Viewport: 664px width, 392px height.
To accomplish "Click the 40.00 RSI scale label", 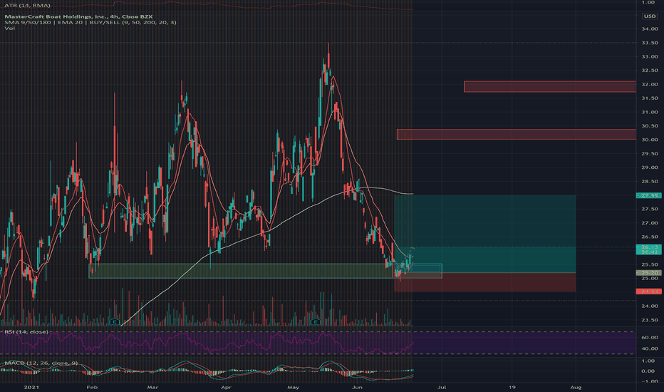I will click(x=650, y=349).
